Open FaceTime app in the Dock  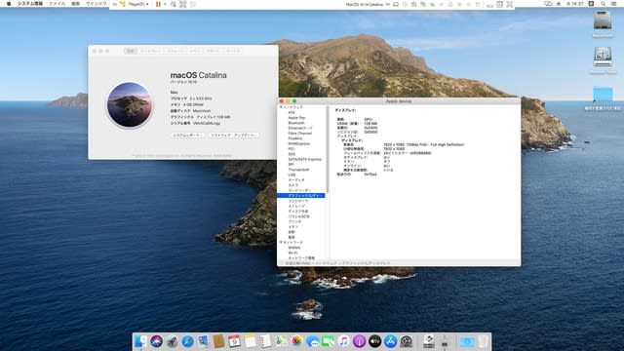[x=328, y=341]
